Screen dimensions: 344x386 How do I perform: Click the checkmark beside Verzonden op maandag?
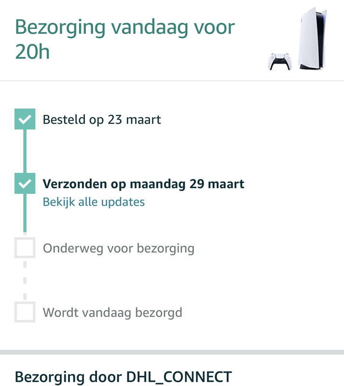coord(25,184)
